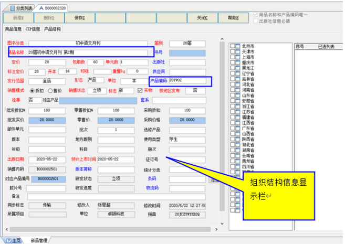Select the 售价 radio button
Screen dimensions: 345x244
[x=49, y=90]
